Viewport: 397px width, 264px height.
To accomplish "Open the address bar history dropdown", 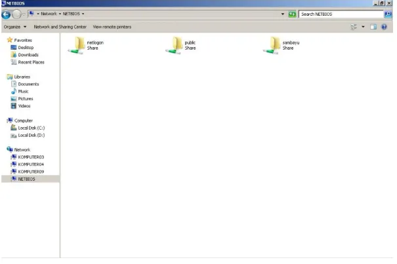I will pos(283,14).
